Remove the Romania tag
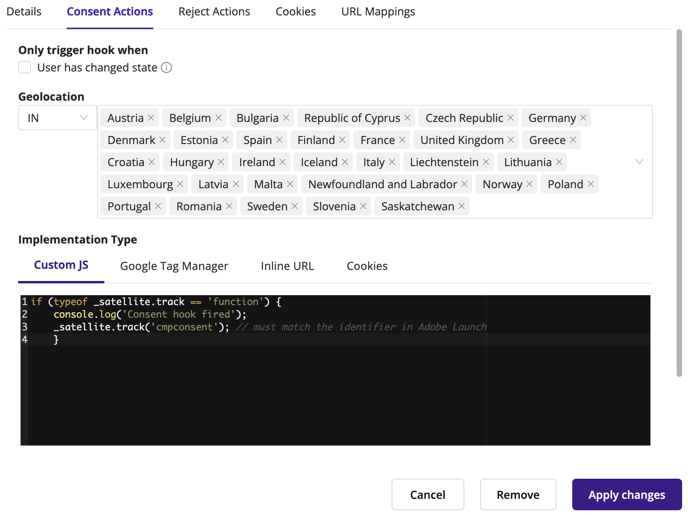Image resolution: width=688 pixels, height=515 pixels. tap(229, 206)
